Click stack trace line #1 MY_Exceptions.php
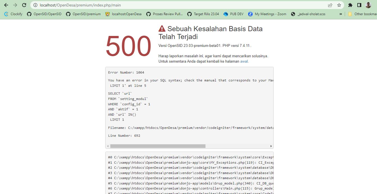 pyautogui.click(x=191, y=163)
